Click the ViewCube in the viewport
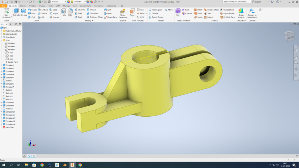This screenshot has width=299, height=168. tap(289, 36)
